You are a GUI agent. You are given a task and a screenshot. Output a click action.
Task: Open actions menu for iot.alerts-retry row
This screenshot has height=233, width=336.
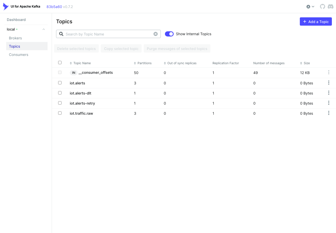tap(329, 103)
